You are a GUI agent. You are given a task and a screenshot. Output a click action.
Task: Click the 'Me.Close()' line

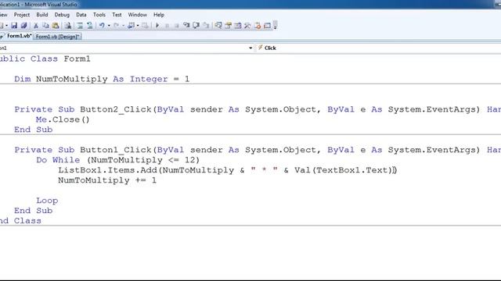pos(63,119)
